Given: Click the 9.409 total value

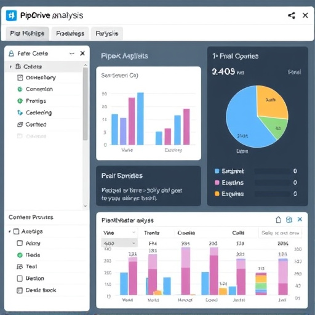Looking at the screenshot, I should [223, 71].
